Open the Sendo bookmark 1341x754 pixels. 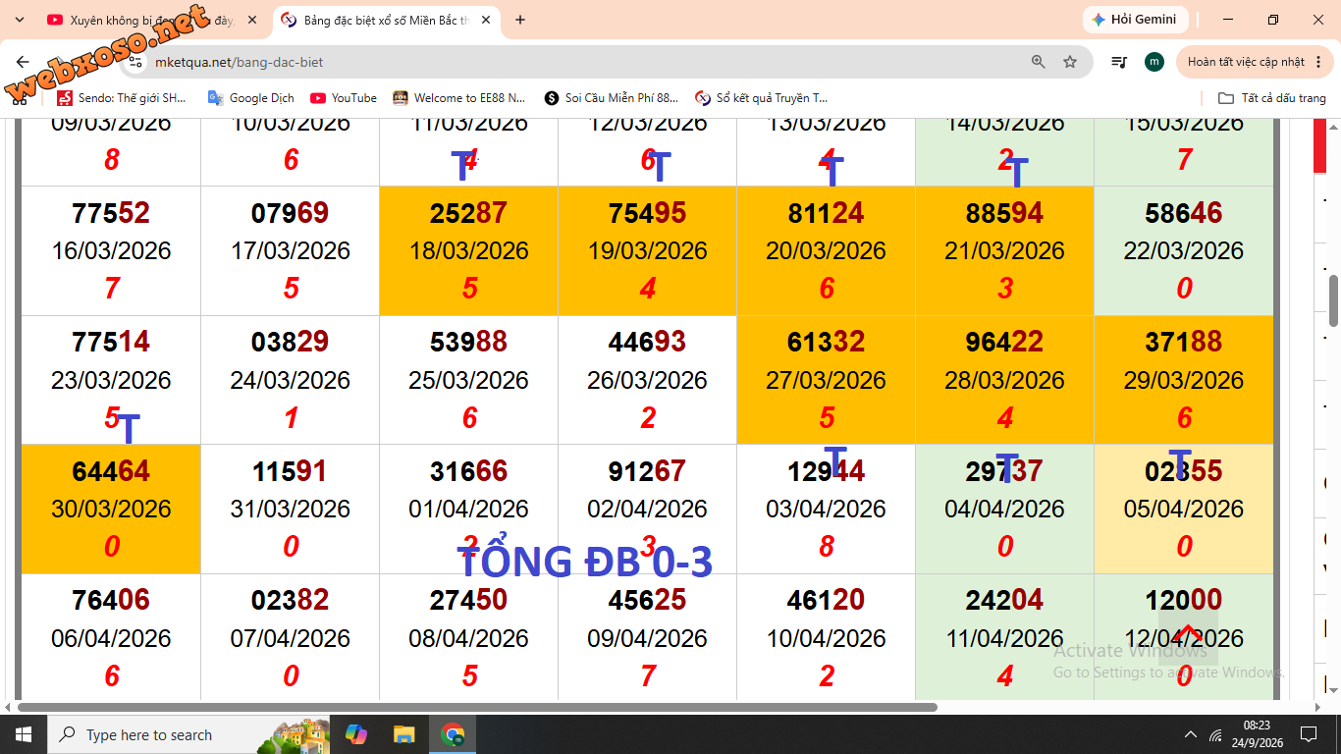(122, 98)
